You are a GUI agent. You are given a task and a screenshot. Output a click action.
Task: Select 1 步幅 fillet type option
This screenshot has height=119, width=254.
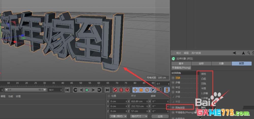(x=204, y=93)
